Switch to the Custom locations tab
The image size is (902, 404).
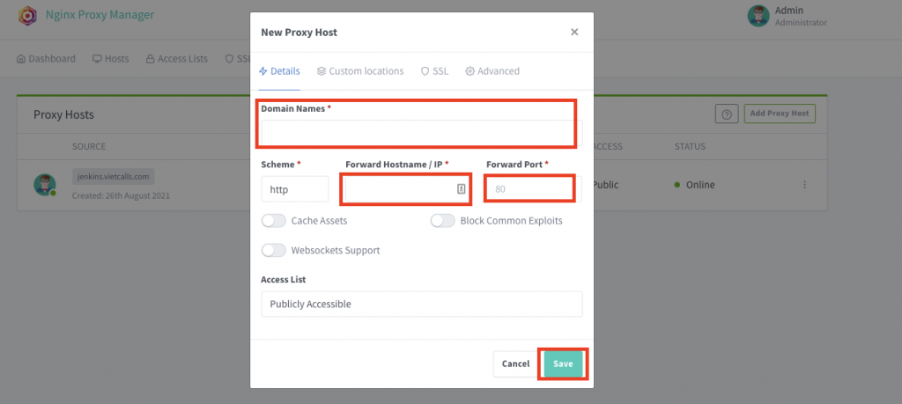coord(360,71)
